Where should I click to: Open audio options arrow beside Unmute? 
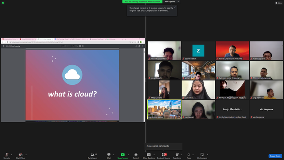[x=12, y=155]
